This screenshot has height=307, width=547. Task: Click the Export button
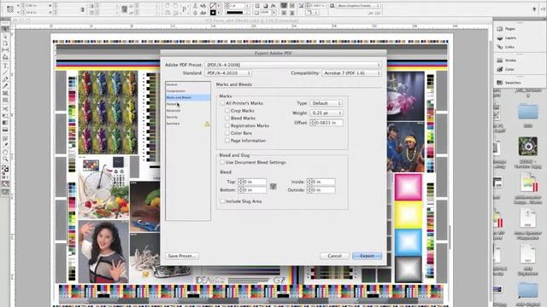point(367,256)
